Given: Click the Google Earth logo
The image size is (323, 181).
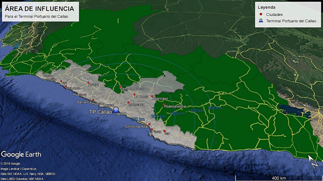Looking at the screenshot, I should pyautogui.click(x=21, y=154).
